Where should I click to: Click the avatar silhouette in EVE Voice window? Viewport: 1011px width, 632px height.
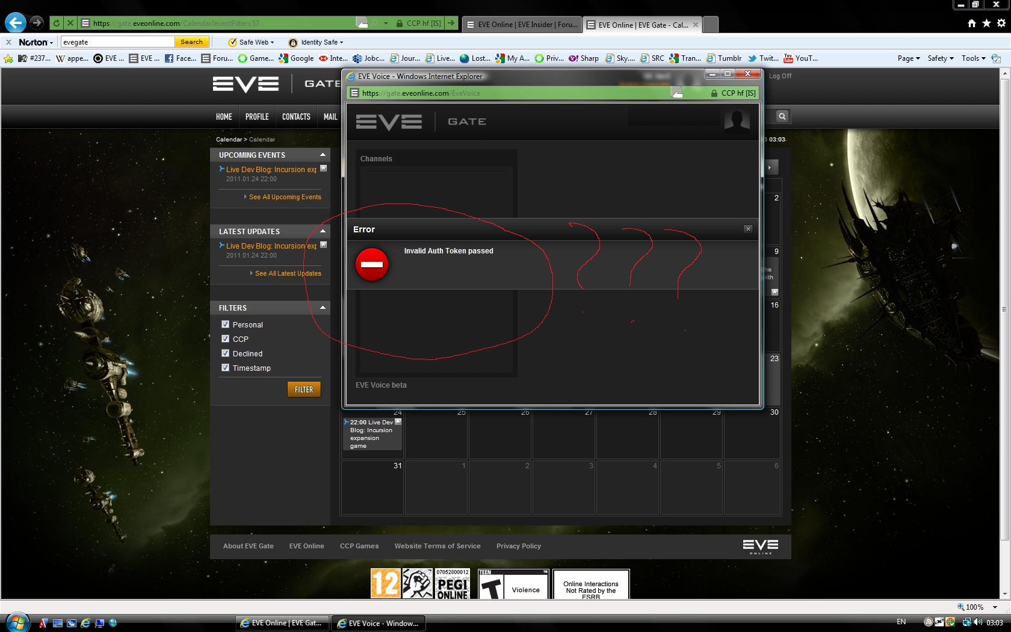pyautogui.click(x=737, y=119)
